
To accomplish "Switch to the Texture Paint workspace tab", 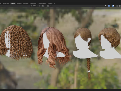I will 6,4.
